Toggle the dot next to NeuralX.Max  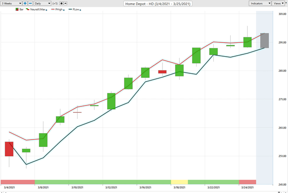pos(47,10)
